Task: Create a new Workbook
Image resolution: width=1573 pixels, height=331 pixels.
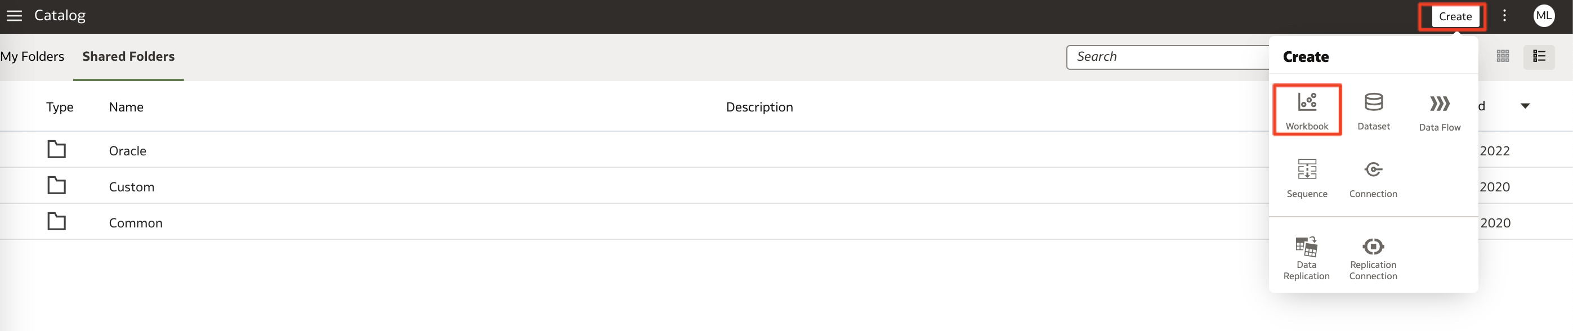Action: (1307, 110)
